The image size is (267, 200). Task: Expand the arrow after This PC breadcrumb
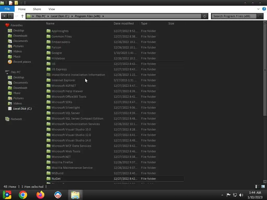(x=48, y=16)
